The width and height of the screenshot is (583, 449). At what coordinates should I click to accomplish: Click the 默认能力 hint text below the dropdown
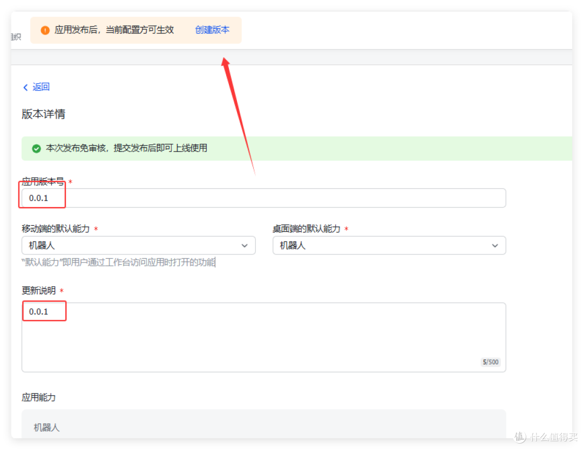tap(118, 263)
